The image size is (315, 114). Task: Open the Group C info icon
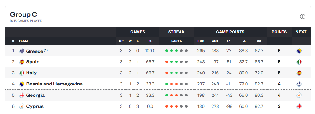pyautogui.click(x=303, y=17)
